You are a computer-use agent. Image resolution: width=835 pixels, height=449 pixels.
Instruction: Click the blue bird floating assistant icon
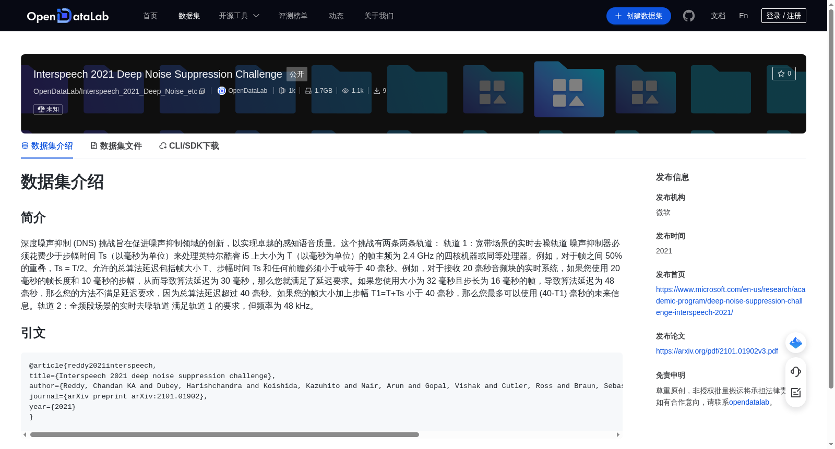pos(796,343)
